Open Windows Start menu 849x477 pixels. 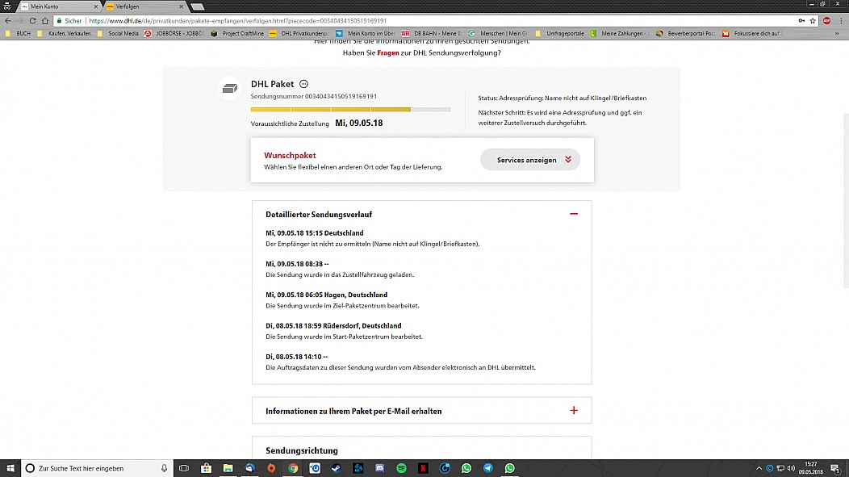[x=10, y=468]
